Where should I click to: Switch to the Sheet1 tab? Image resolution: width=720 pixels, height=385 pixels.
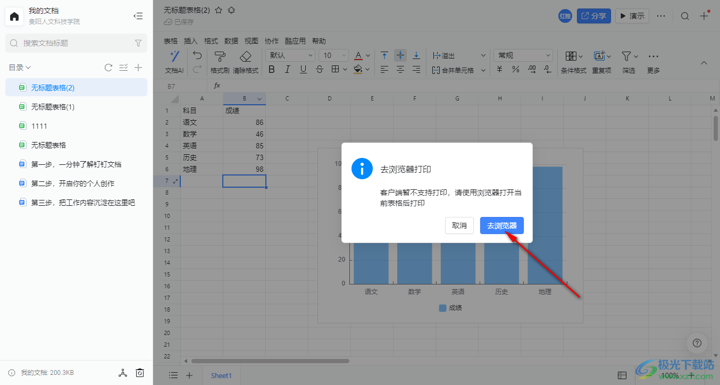point(221,375)
